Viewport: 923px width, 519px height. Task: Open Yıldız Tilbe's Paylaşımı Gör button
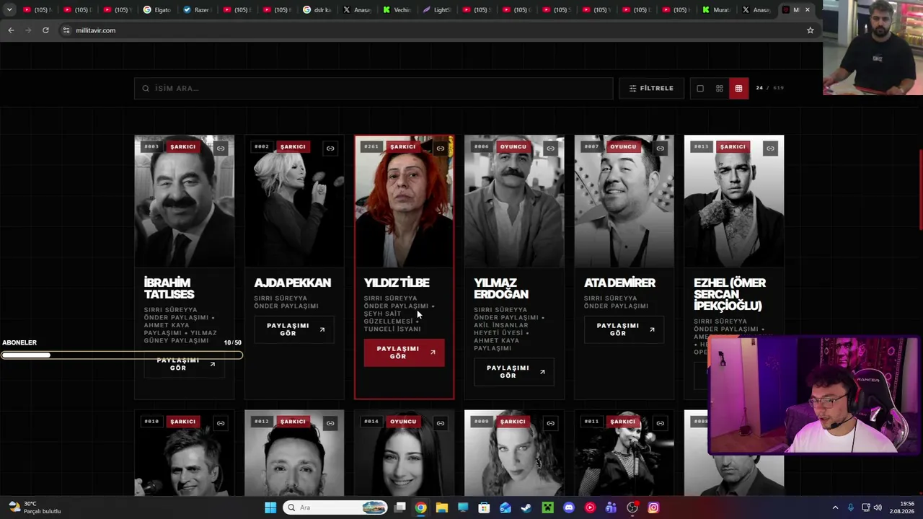[x=405, y=352]
